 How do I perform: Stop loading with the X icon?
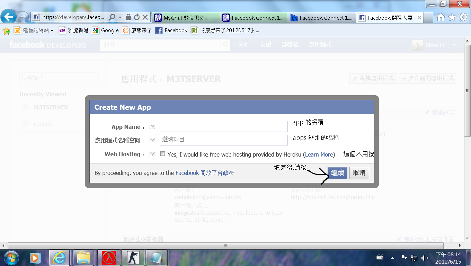click(145, 17)
